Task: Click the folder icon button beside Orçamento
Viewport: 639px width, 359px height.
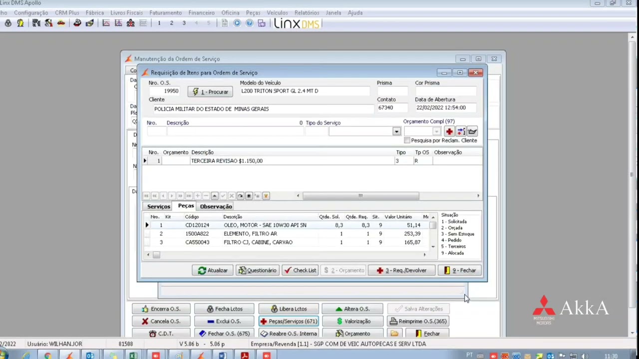Action: point(394,334)
